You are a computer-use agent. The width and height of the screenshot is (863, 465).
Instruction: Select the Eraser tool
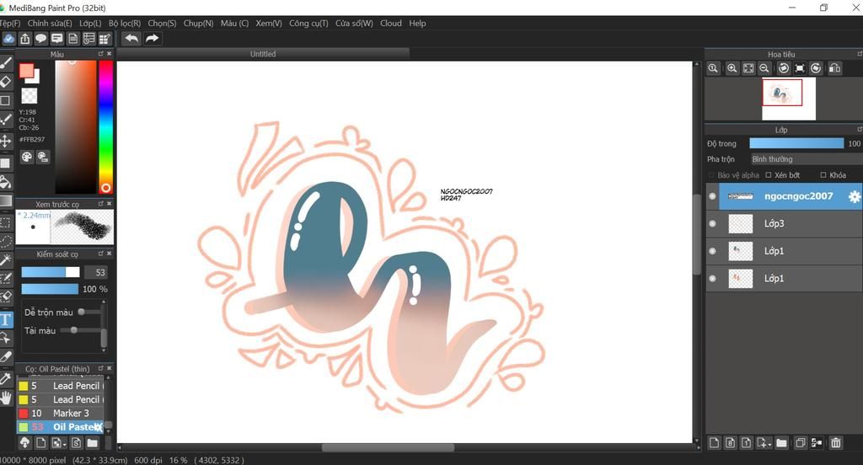(6, 82)
